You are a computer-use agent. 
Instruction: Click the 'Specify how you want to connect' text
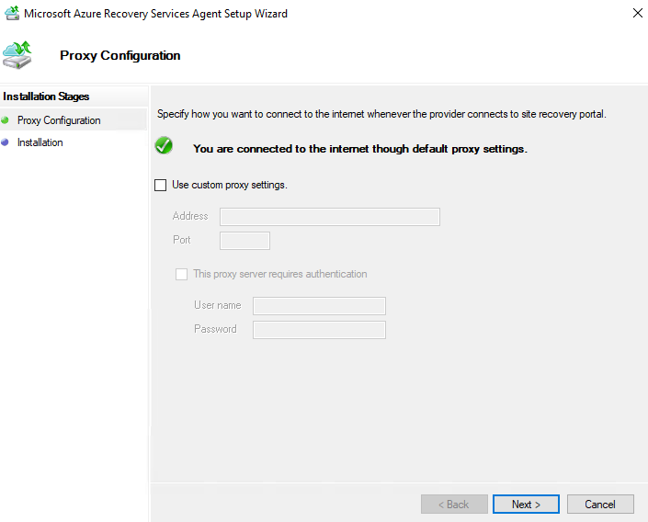[x=381, y=114]
